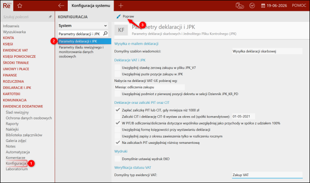Open Galeria zdjęć item
Image resolution: width=310 pixels, height=183 pixels.
16,141
